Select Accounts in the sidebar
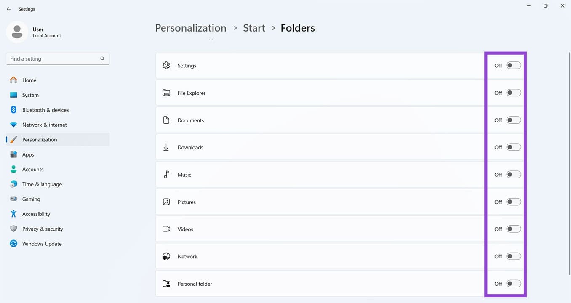Image resolution: width=571 pixels, height=303 pixels. pyautogui.click(x=32, y=169)
